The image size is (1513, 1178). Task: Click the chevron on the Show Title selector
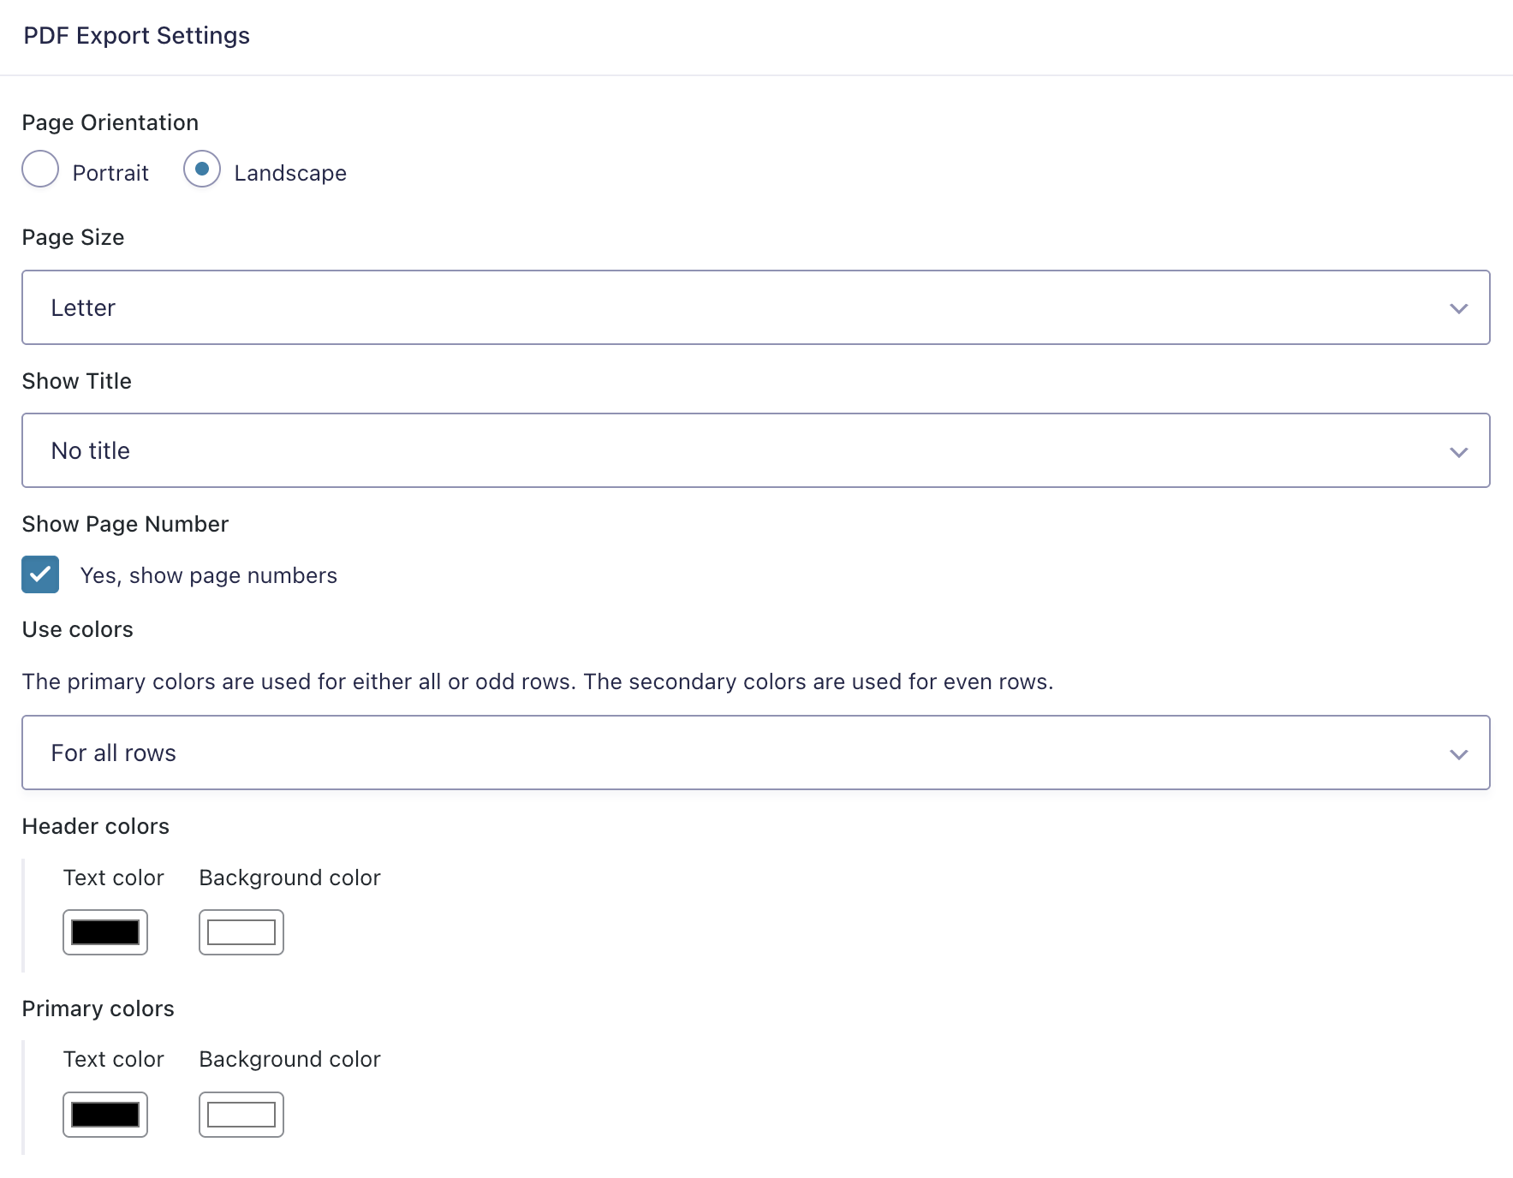pos(1459,452)
